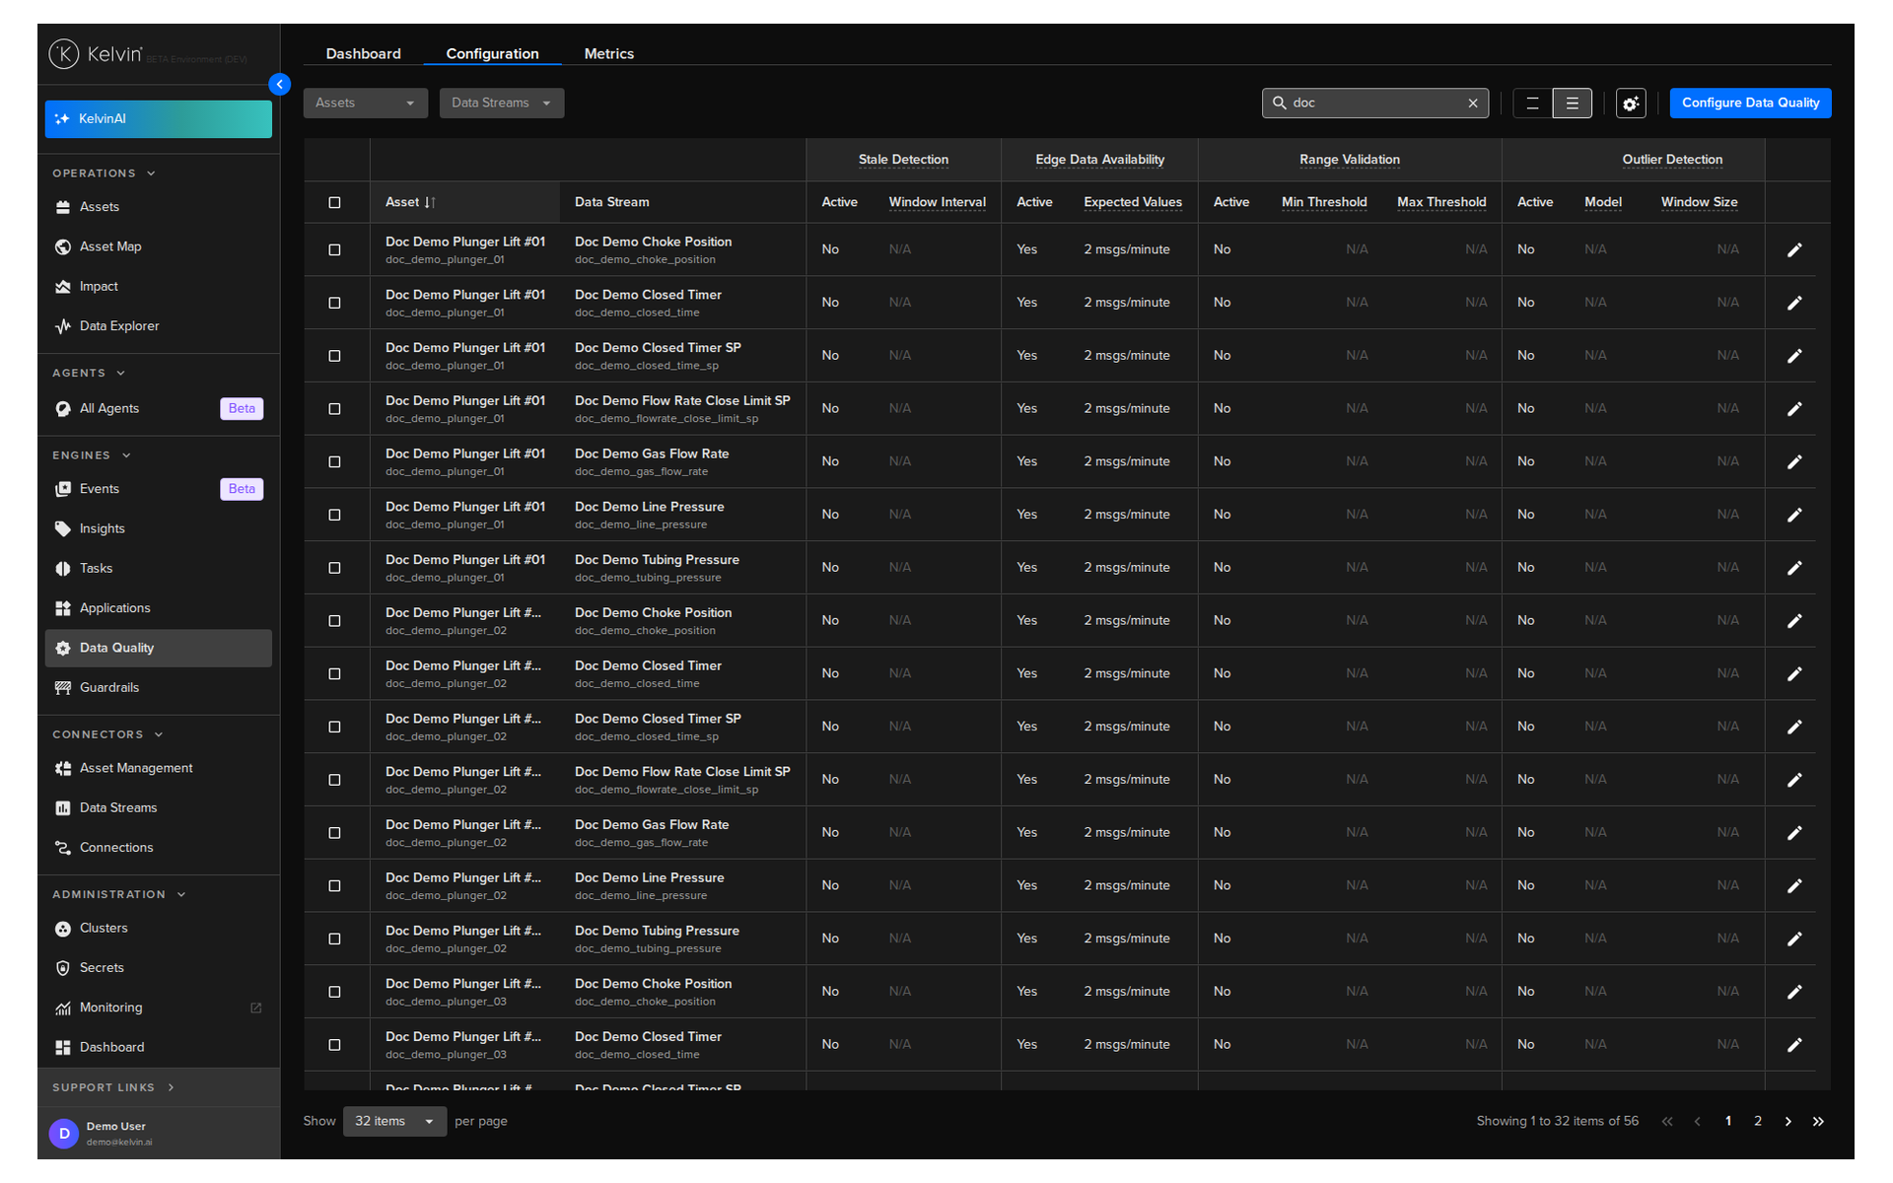Collapse the sidebar with the blue arrow
The height and width of the screenshot is (1183, 1893).
point(280,85)
